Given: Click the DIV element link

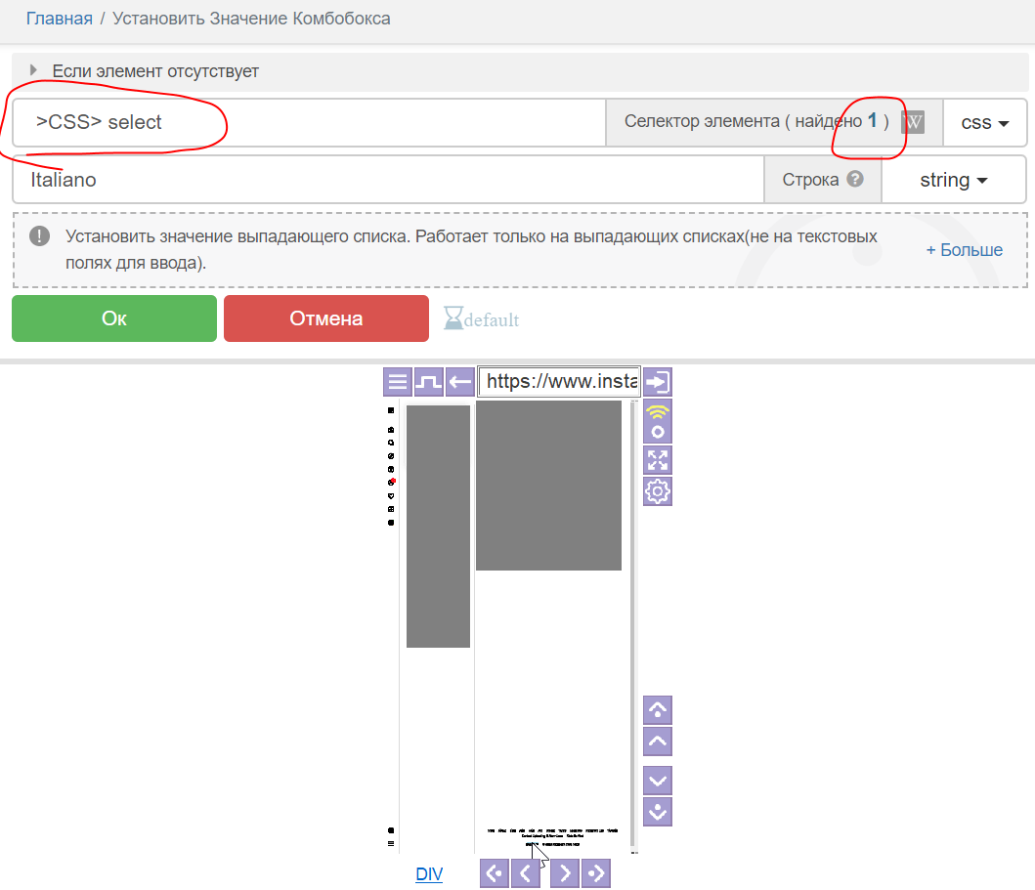Looking at the screenshot, I should [429, 874].
